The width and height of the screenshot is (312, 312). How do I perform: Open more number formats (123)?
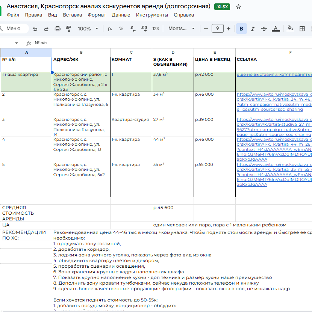point(155,29)
